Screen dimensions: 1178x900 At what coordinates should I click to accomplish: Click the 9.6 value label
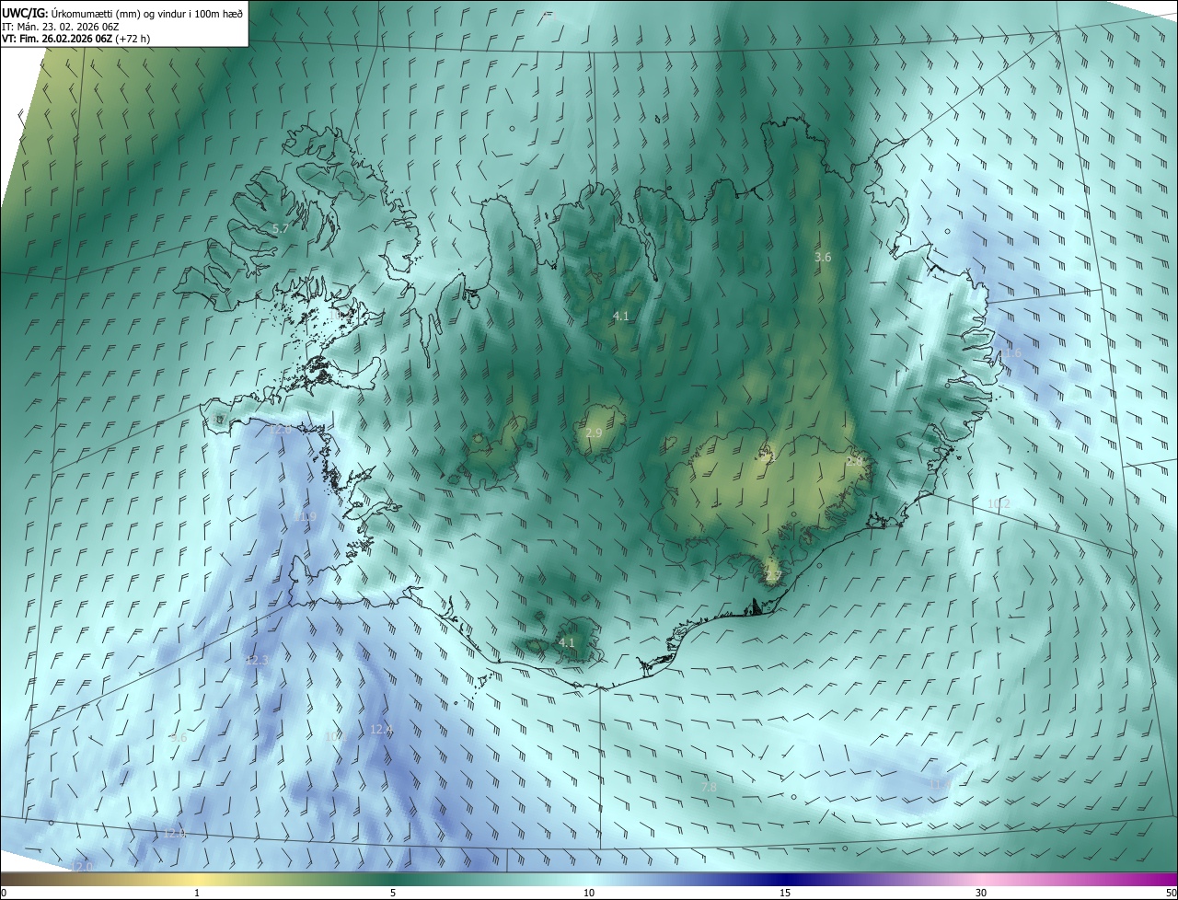click(x=179, y=738)
